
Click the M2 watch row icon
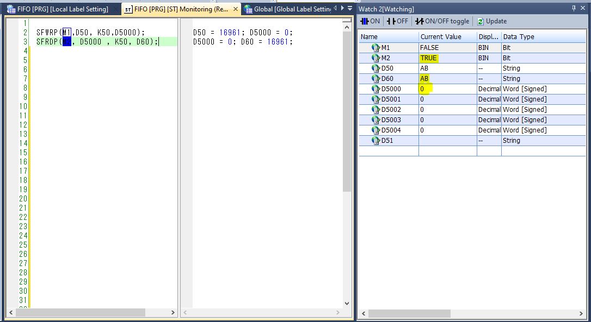click(x=376, y=58)
